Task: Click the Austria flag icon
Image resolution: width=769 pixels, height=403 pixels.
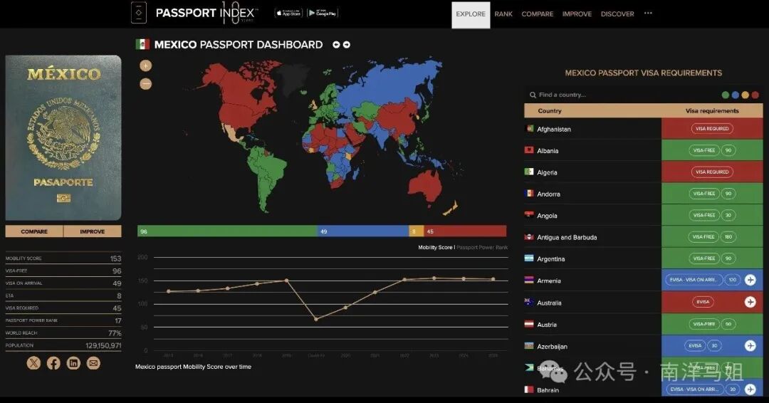Action: pos(529,324)
